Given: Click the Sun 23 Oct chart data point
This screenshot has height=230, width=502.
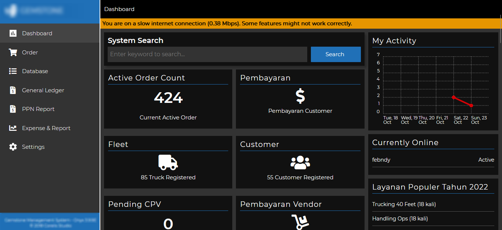Looking at the screenshot, I should pos(471,105).
